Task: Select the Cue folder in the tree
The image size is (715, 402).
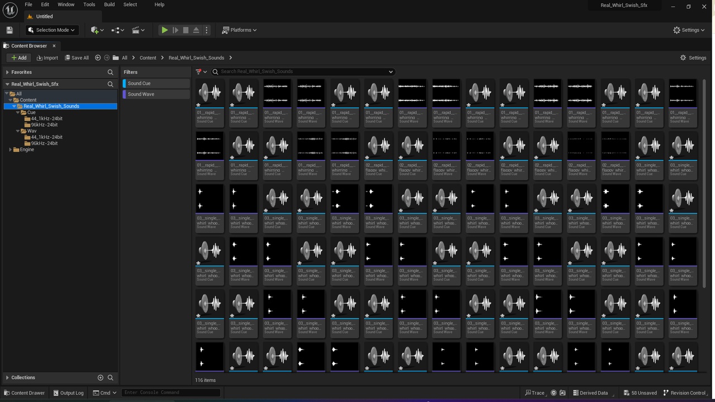Action: click(x=31, y=112)
